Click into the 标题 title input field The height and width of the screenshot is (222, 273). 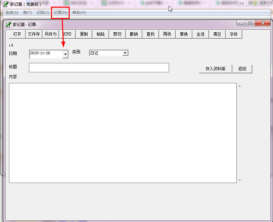click(x=99, y=67)
